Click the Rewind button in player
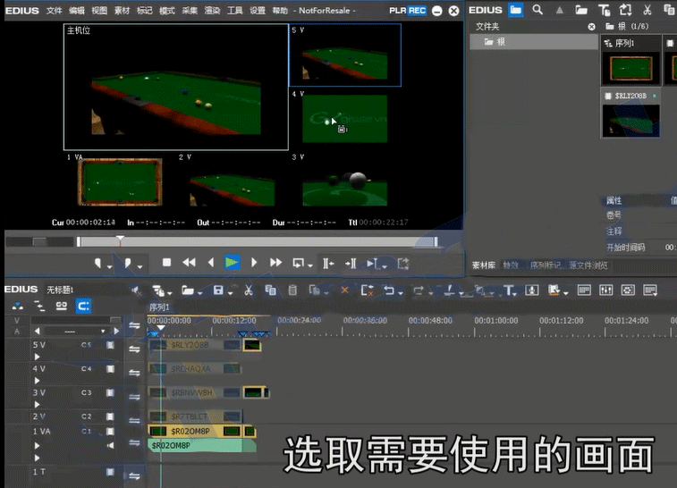 click(x=189, y=263)
